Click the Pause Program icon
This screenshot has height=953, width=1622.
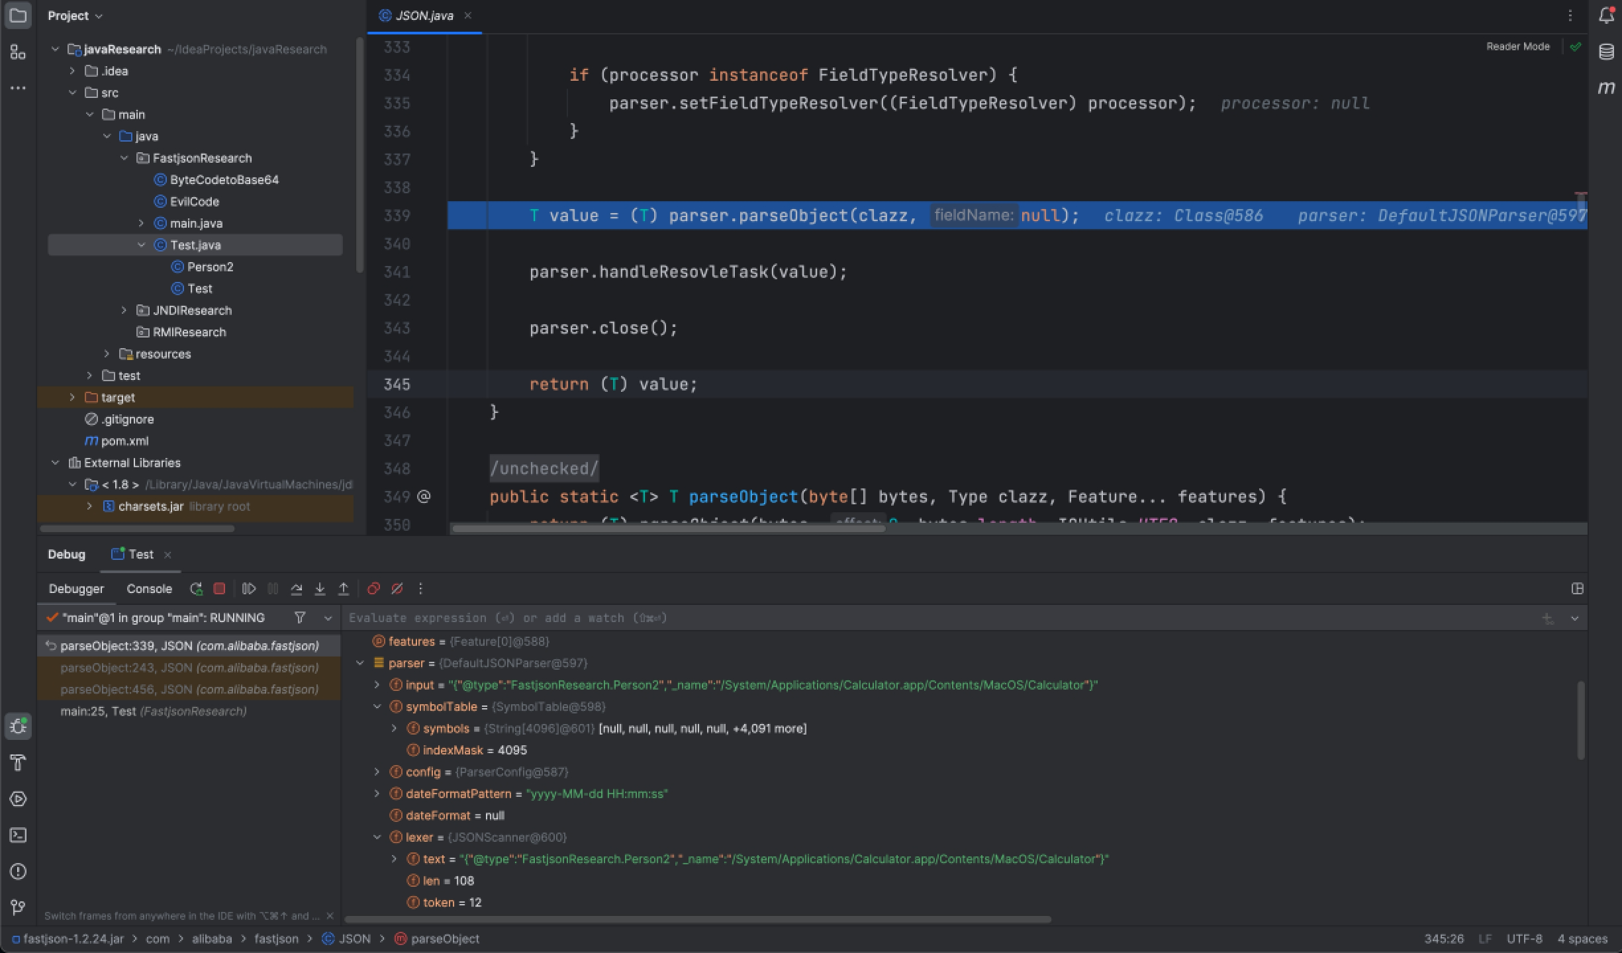coord(273,588)
